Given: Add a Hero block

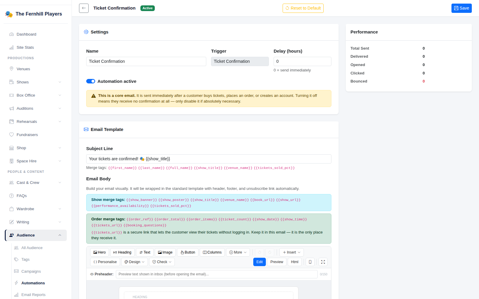Looking at the screenshot, I should [99, 252].
